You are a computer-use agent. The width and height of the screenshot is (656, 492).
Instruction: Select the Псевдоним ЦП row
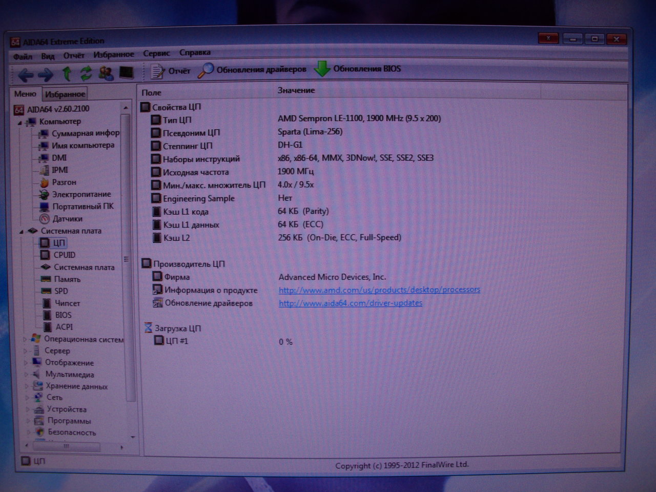click(247, 132)
